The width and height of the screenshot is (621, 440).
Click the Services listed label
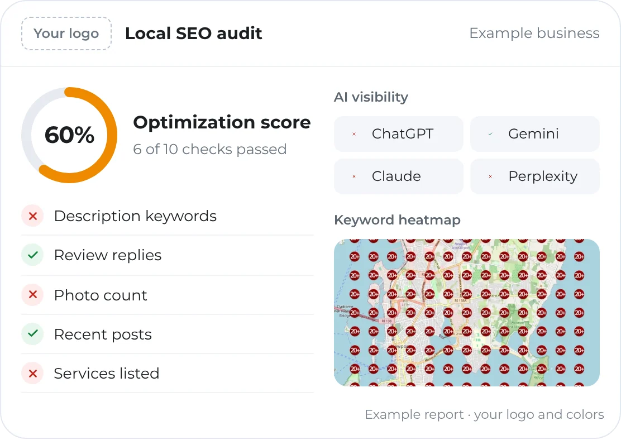[x=107, y=374]
